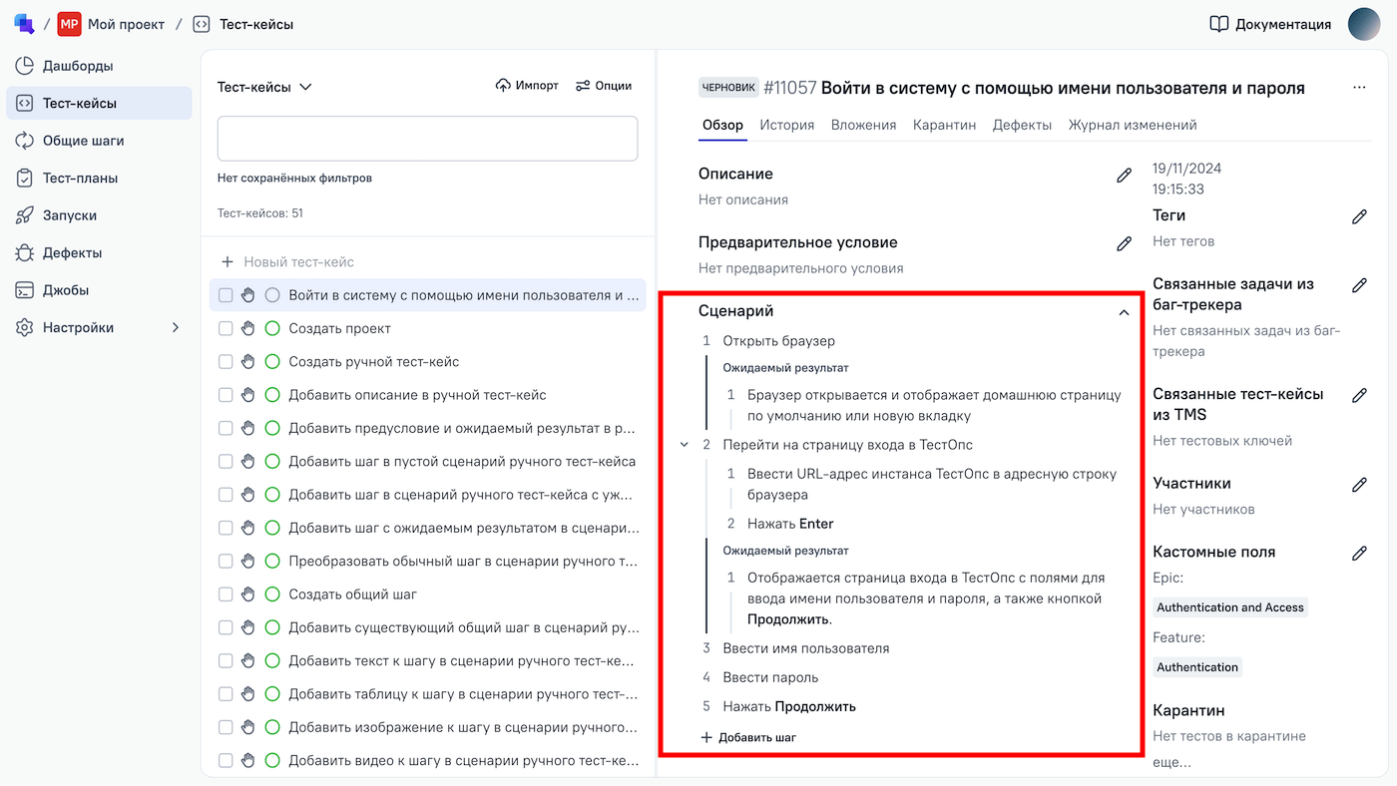This screenshot has width=1397, height=786.
Task: Open Дефекты bug icon in sidebar
Action: pyautogui.click(x=25, y=253)
